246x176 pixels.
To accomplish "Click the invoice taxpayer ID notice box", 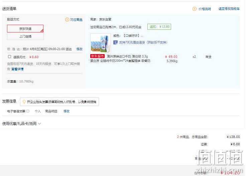I will [x=59, y=102].
